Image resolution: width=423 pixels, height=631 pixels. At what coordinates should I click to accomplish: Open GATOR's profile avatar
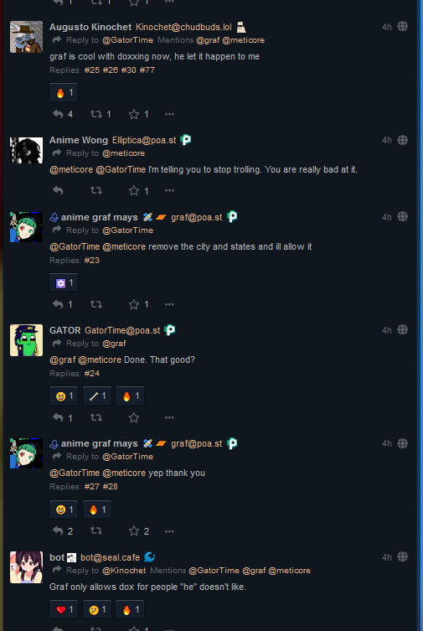coord(27,340)
